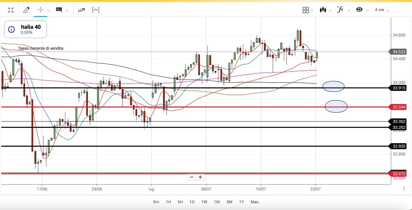Select the 3M timeframe
The width and height of the screenshot is (412, 210).
pyautogui.click(x=229, y=202)
